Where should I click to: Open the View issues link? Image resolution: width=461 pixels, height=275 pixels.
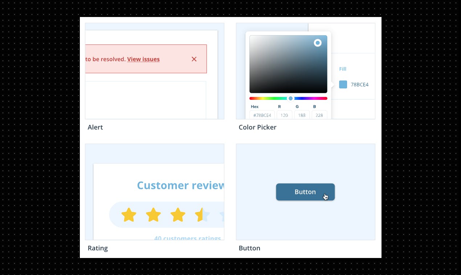[x=143, y=59]
